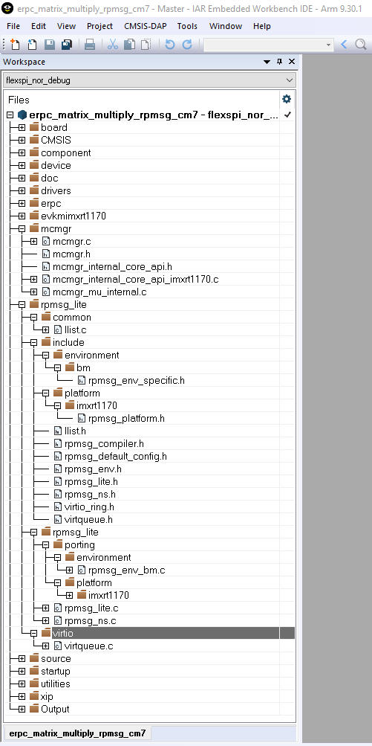The height and width of the screenshot is (746, 372).
Task: Click the workspace settings gear icon
Action: tap(287, 99)
